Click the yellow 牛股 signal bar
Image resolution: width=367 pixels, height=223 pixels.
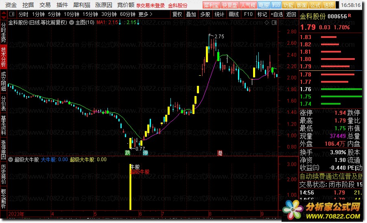[x=130, y=187]
